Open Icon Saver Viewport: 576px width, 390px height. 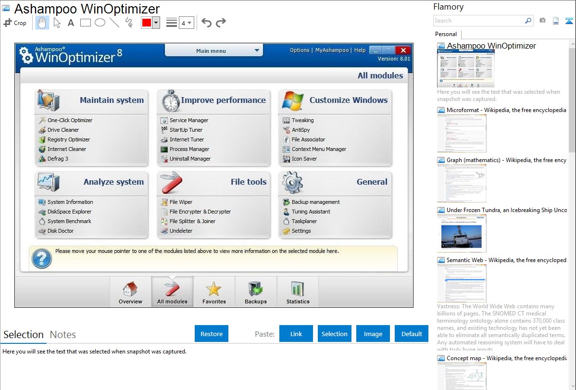pyautogui.click(x=300, y=158)
